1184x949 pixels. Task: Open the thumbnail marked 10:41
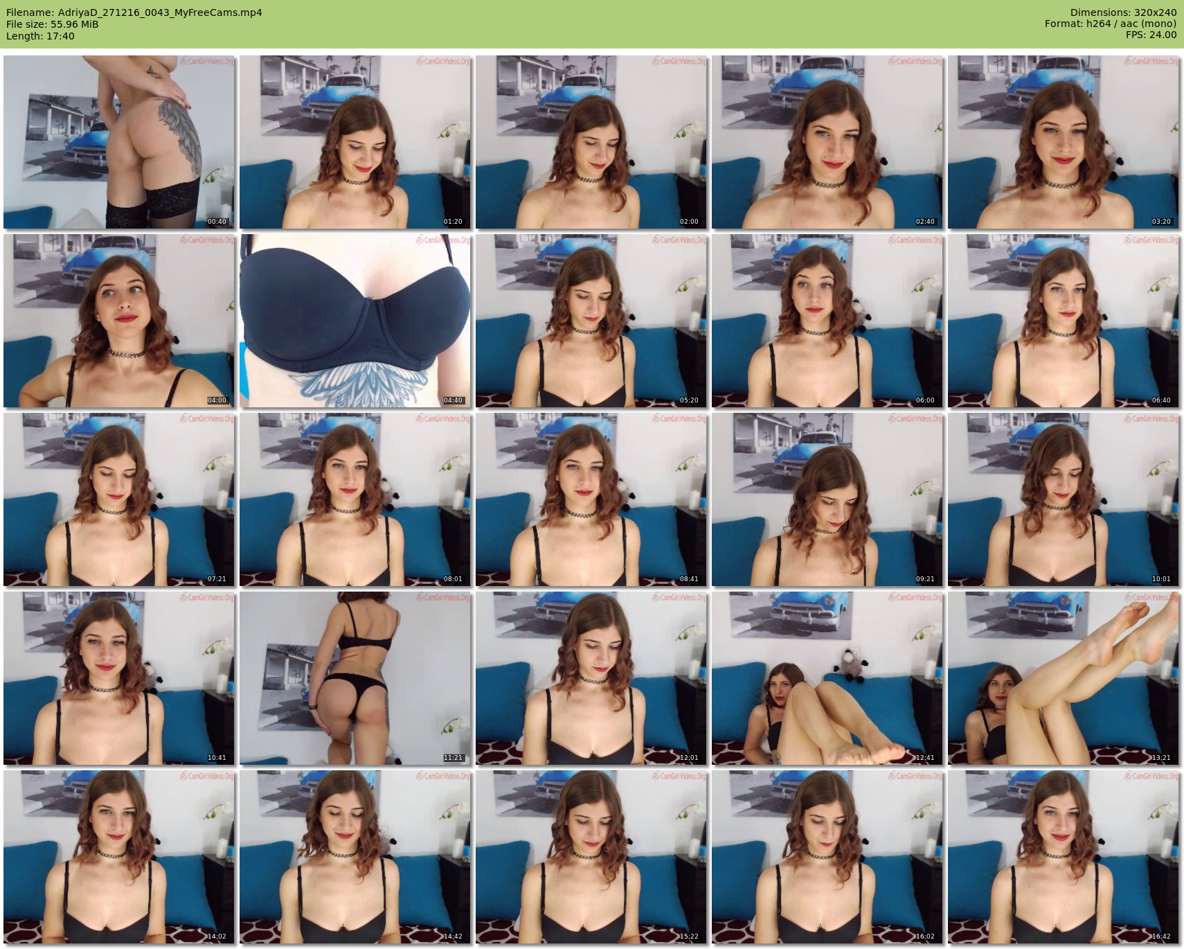click(x=119, y=678)
